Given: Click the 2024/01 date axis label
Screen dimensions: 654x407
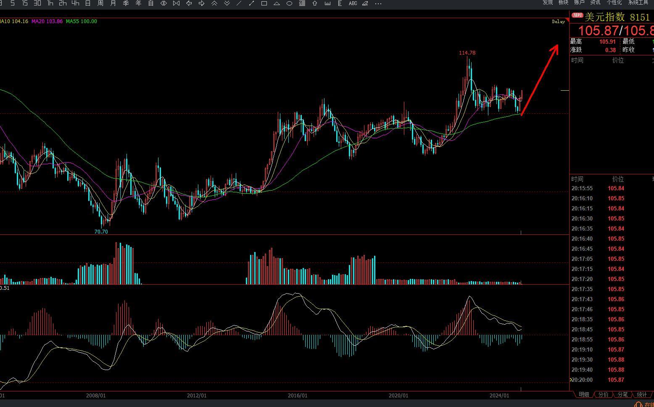Looking at the screenshot, I should (x=499, y=396).
